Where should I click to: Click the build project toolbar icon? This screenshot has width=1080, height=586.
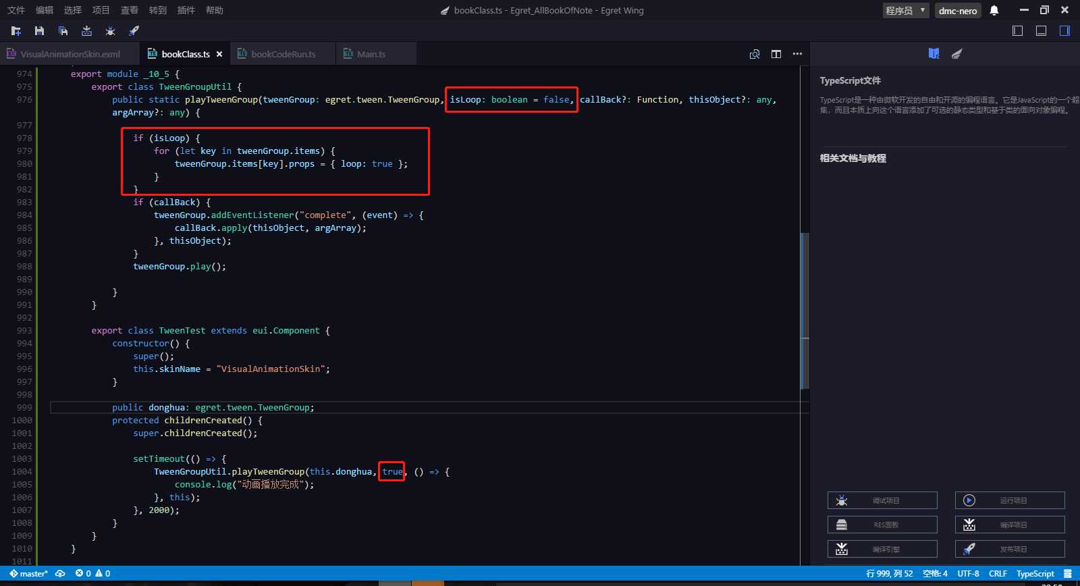tap(86, 31)
